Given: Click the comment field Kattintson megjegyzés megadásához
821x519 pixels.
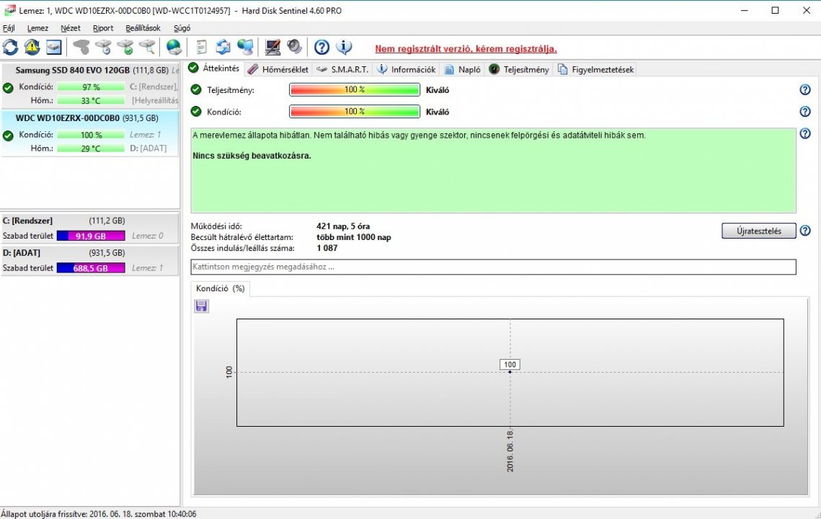Looking at the screenshot, I should [x=493, y=267].
